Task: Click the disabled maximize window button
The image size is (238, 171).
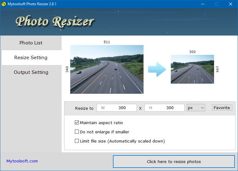Action: (x=217, y=4)
